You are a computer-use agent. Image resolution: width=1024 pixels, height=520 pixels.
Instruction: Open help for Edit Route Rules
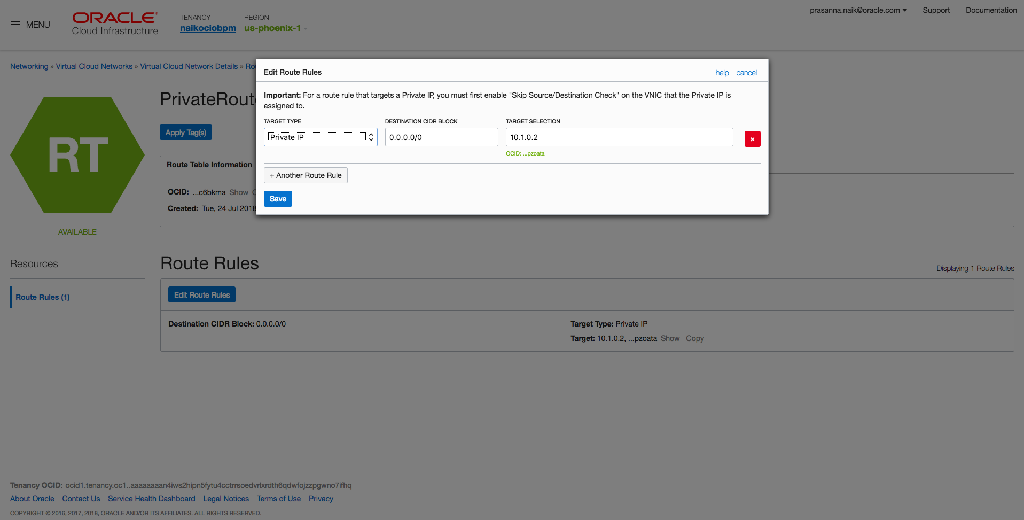coord(722,73)
